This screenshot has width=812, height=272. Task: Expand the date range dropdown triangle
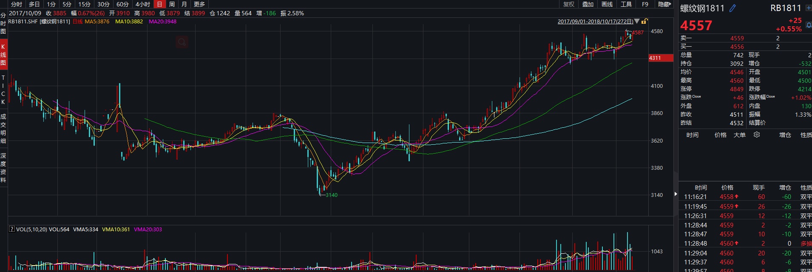coord(637,21)
